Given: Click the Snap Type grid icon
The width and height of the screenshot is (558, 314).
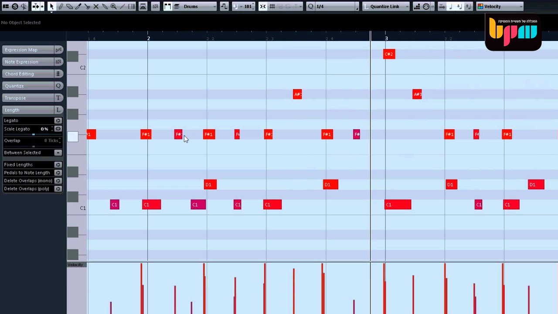Looking at the screenshot, I should point(272,7).
